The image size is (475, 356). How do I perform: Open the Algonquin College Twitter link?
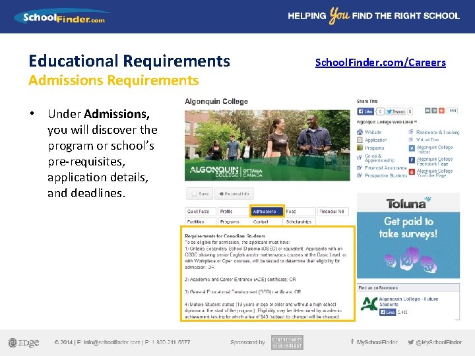pyautogui.click(x=434, y=149)
